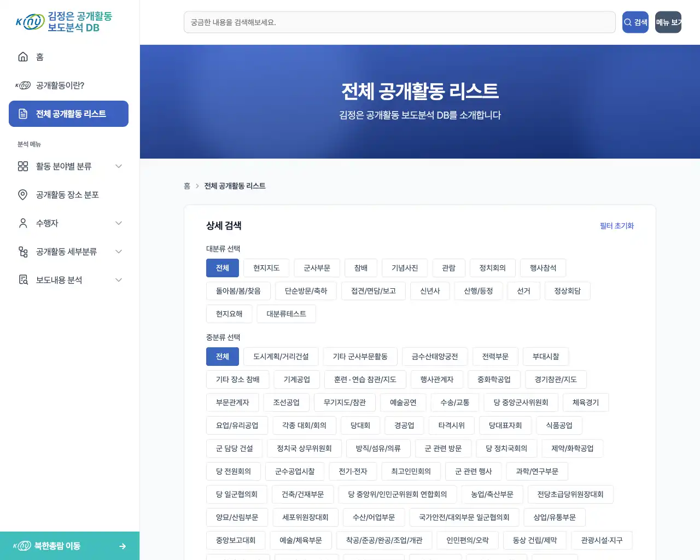Click the small KINU icon beside 공개활동이란?
Viewport: 700px width, 560px height.
[x=23, y=85]
